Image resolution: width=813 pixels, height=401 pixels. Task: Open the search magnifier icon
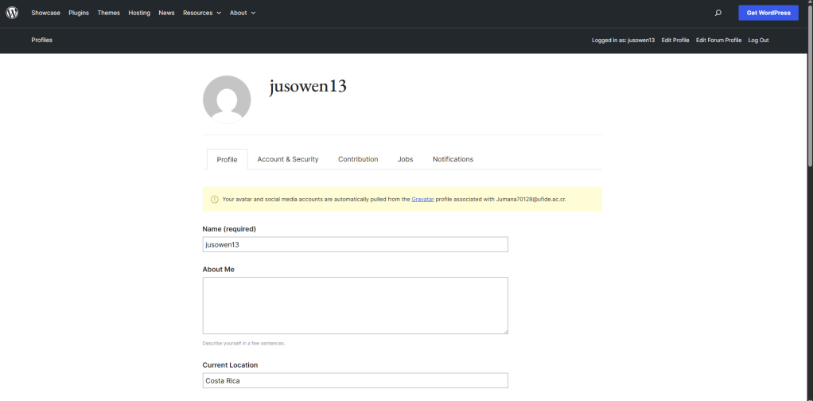718,13
